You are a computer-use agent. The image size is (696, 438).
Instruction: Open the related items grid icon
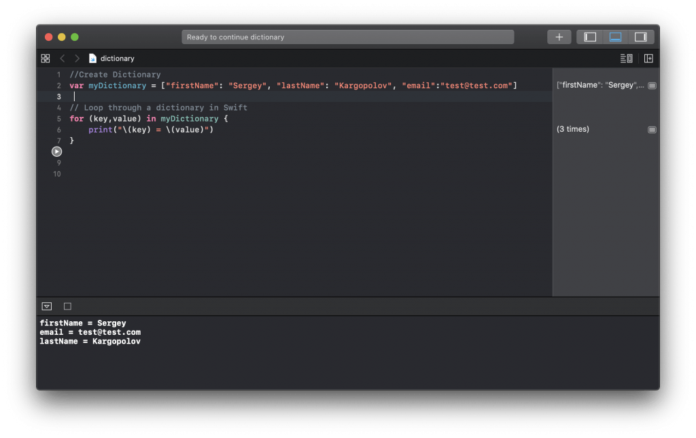click(x=45, y=58)
